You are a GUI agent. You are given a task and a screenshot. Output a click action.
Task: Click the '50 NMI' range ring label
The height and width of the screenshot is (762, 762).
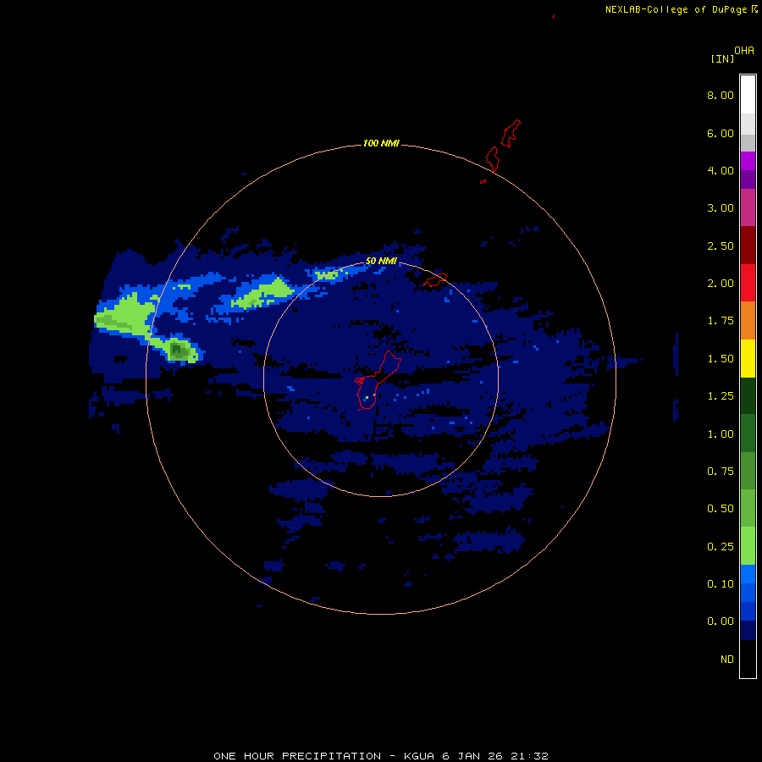tap(381, 262)
